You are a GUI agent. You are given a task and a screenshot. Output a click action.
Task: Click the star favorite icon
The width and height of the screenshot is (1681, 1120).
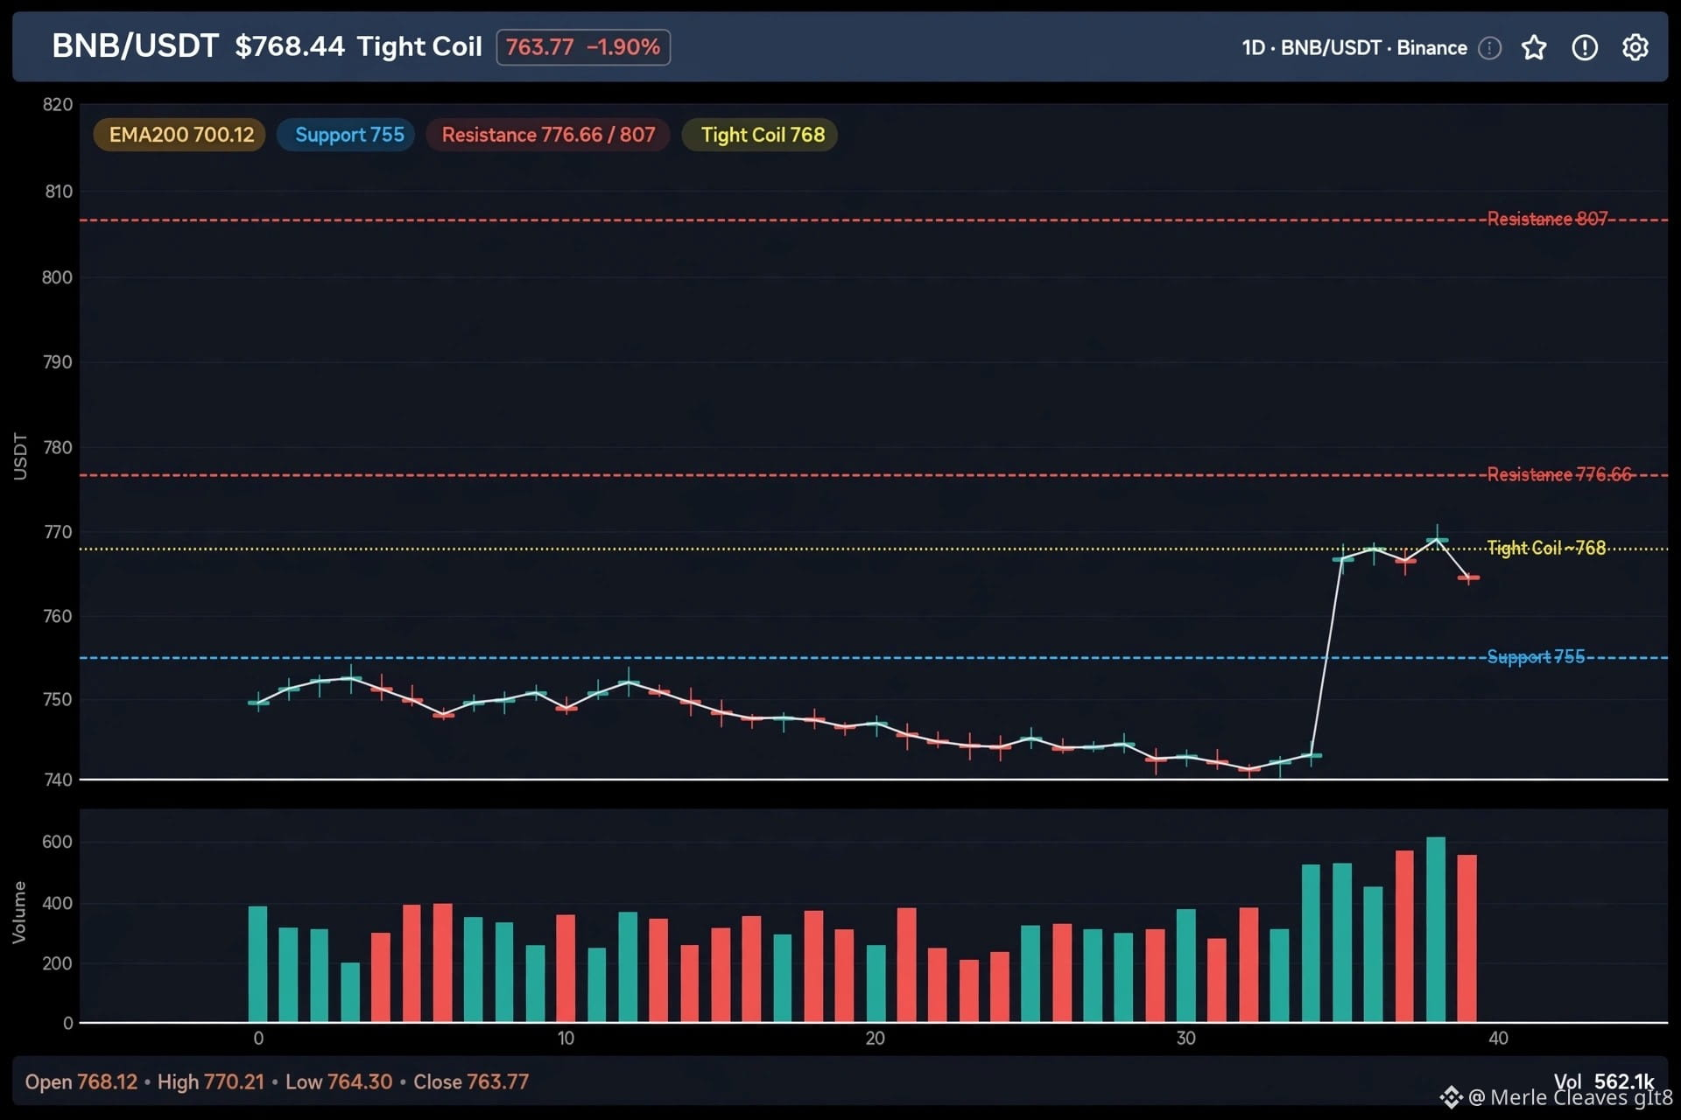(x=1534, y=47)
